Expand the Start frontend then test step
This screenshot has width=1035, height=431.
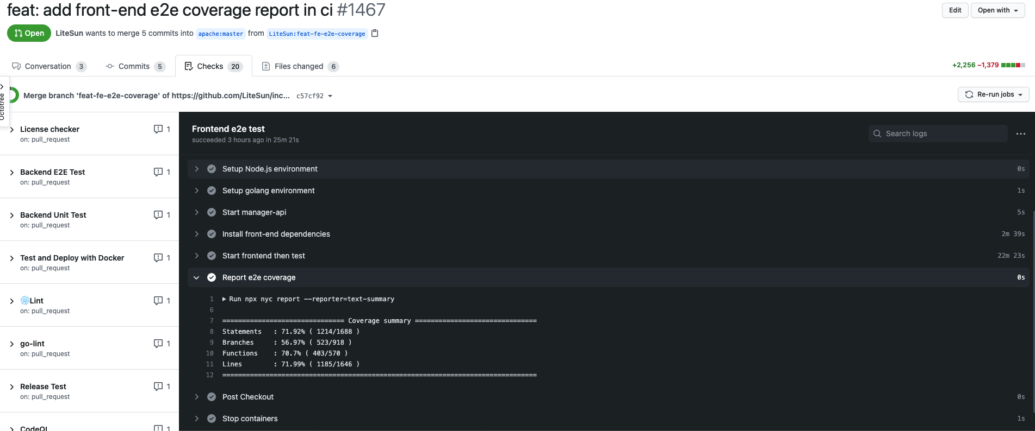pos(197,256)
